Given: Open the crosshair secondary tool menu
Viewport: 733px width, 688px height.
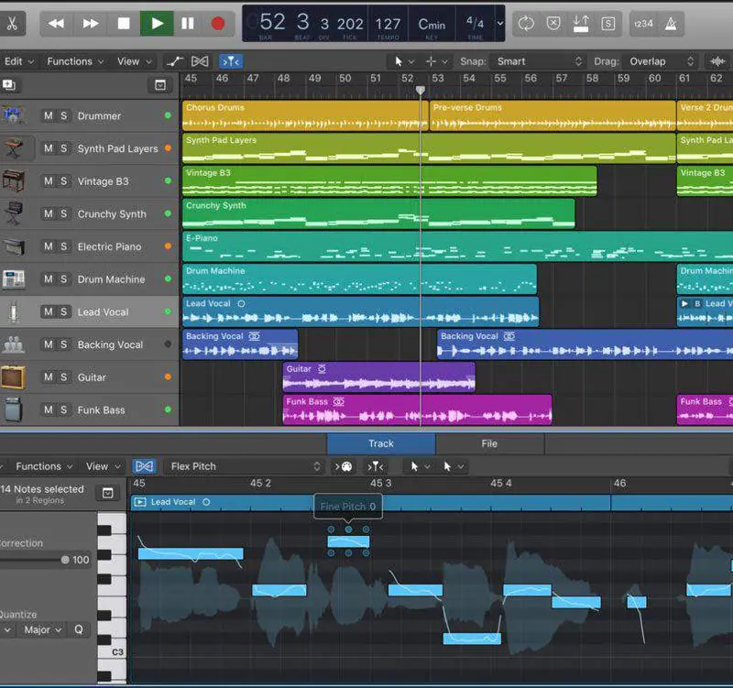Looking at the screenshot, I should tap(437, 61).
